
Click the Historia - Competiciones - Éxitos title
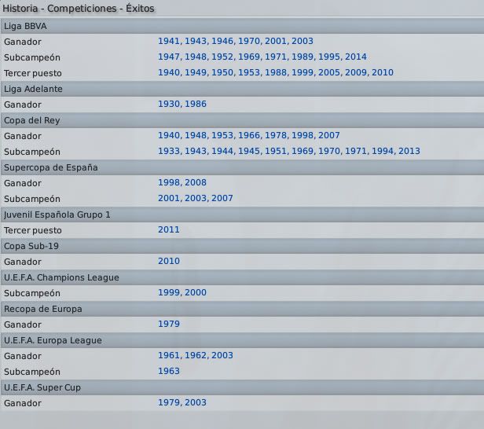click(x=79, y=9)
